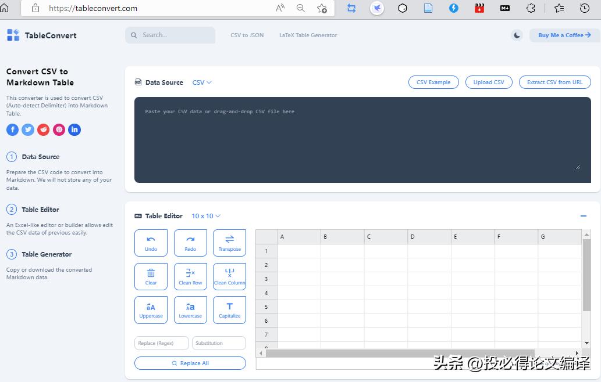
Task: Select column G header
Action: [560, 237]
